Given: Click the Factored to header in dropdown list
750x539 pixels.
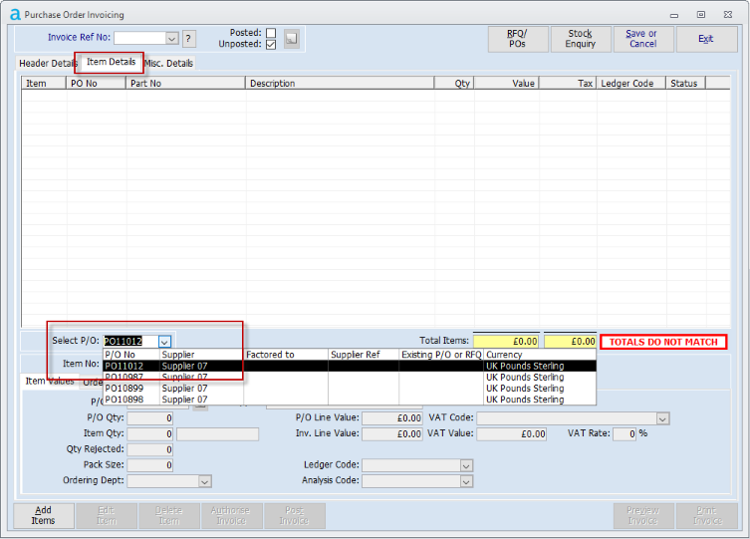Looking at the screenshot, I should click(286, 355).
